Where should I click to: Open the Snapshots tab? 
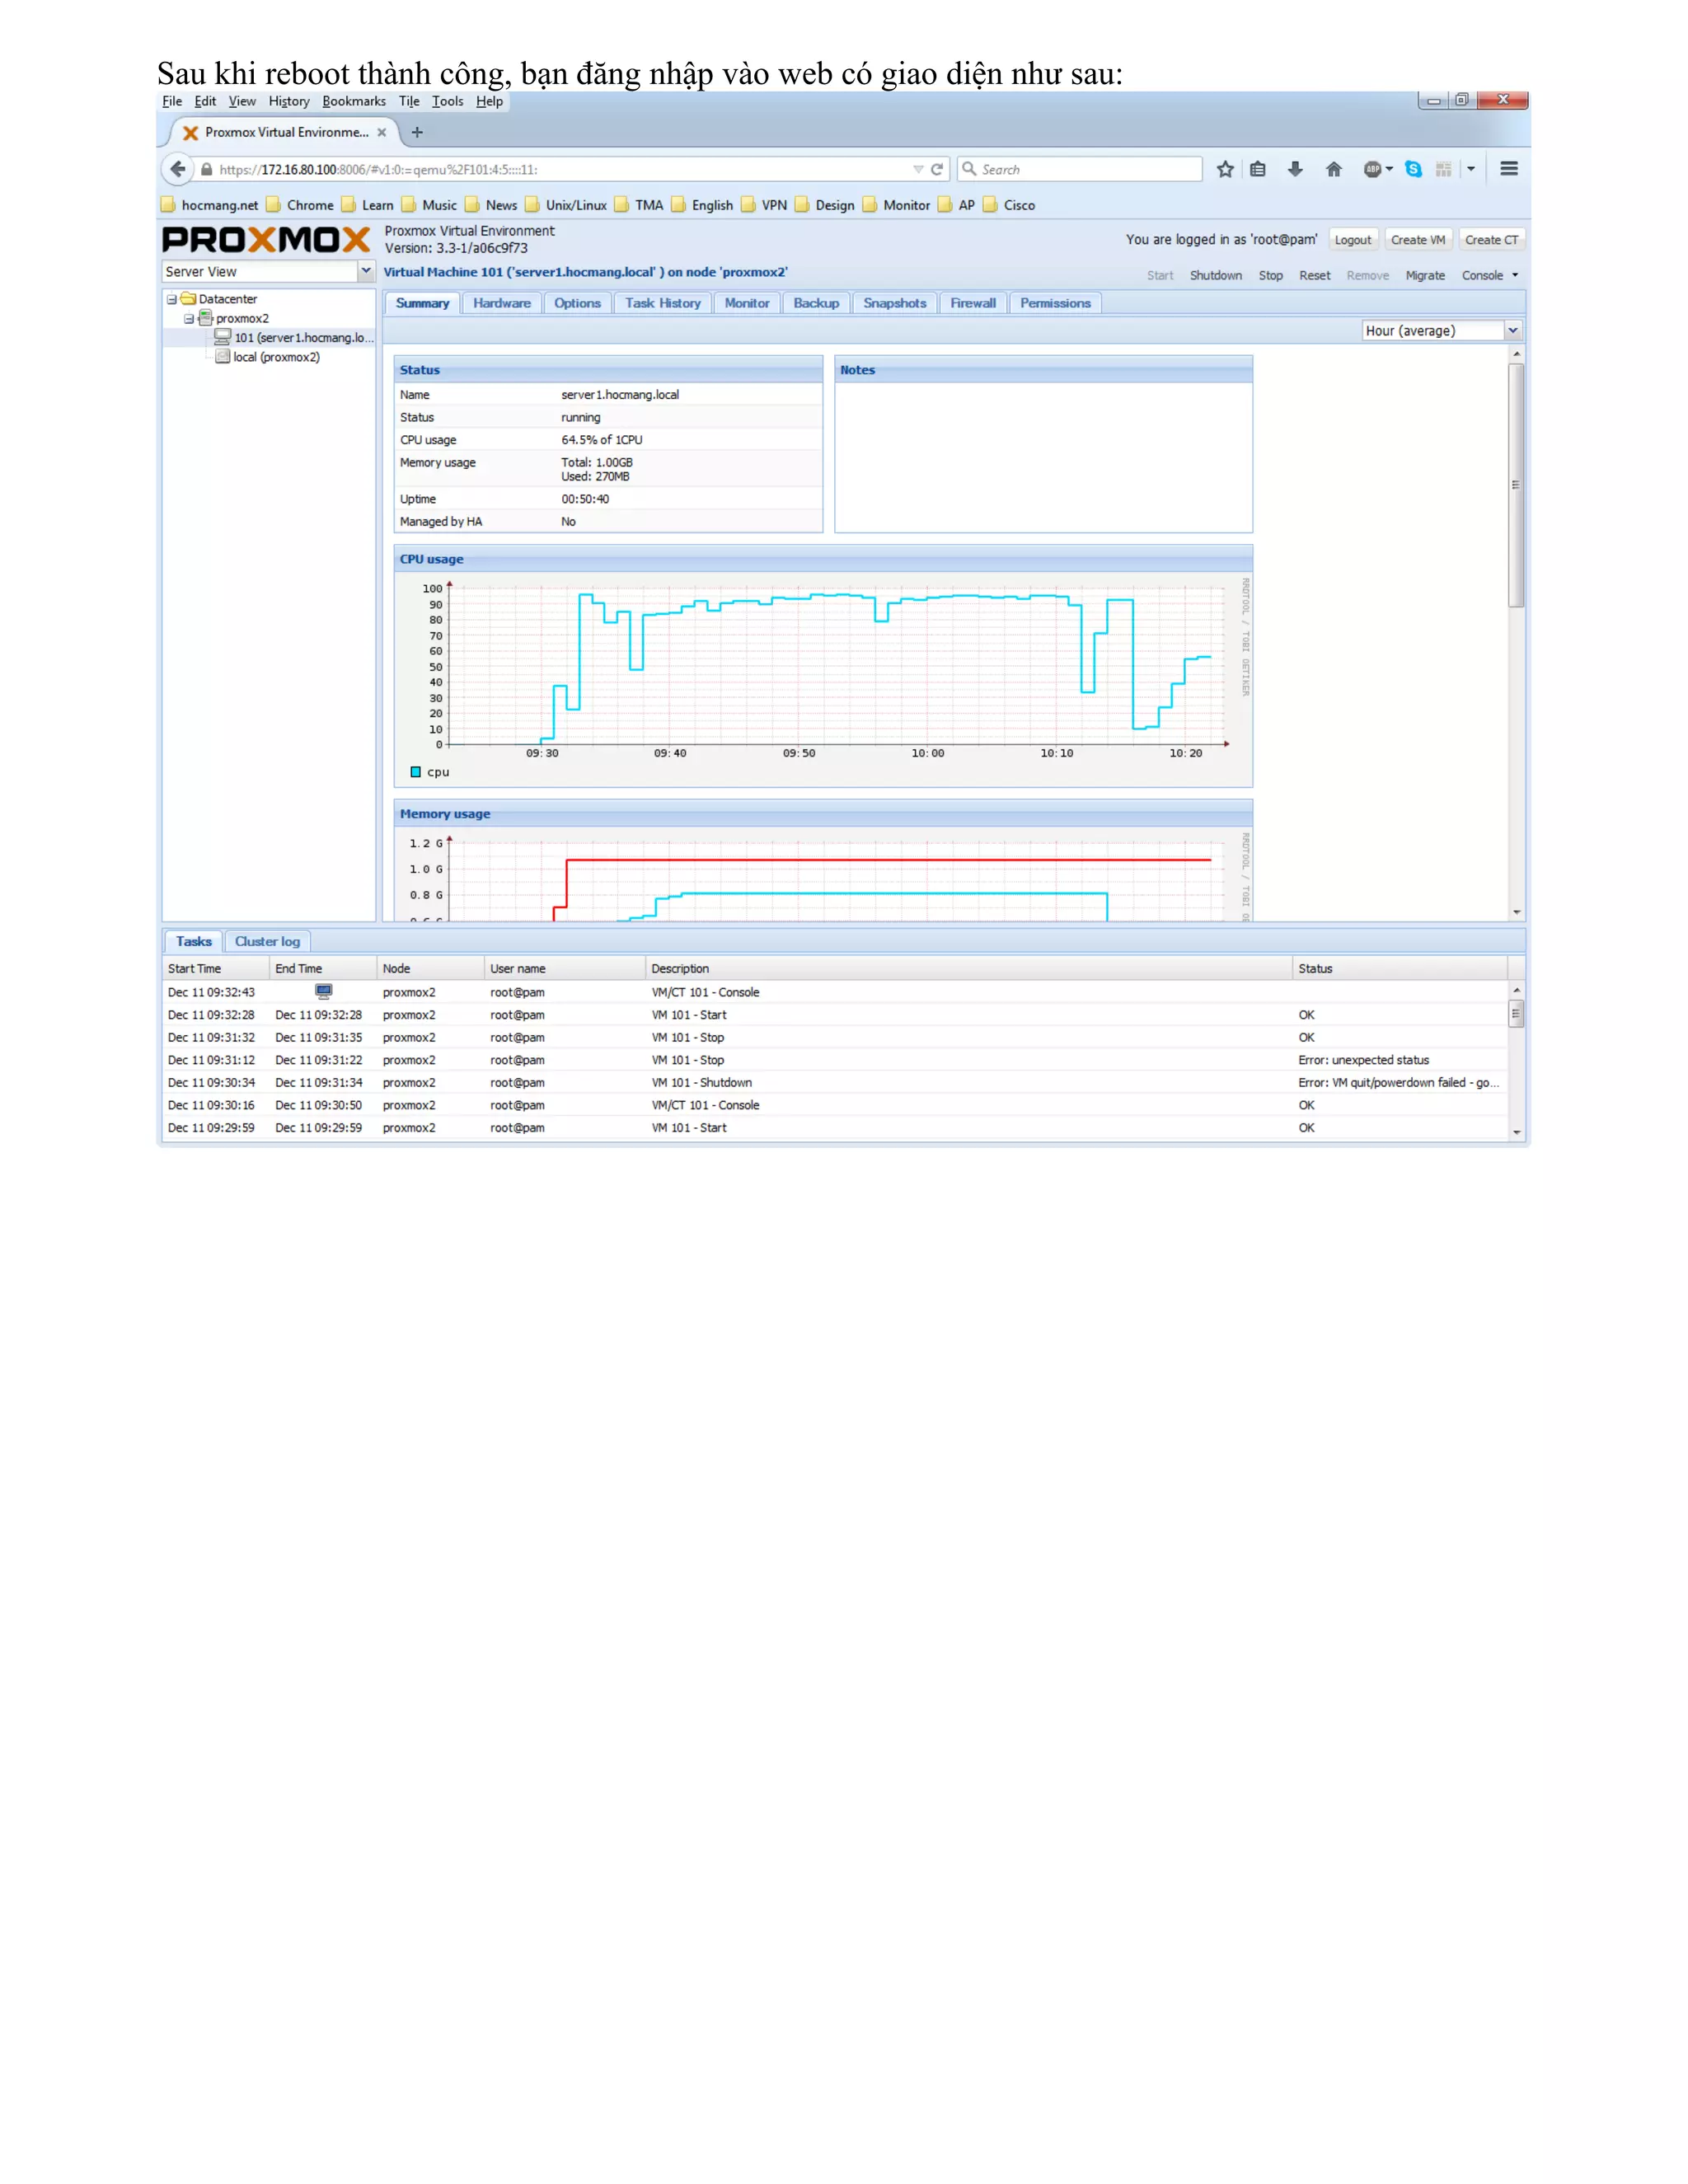tap(894, 303)
